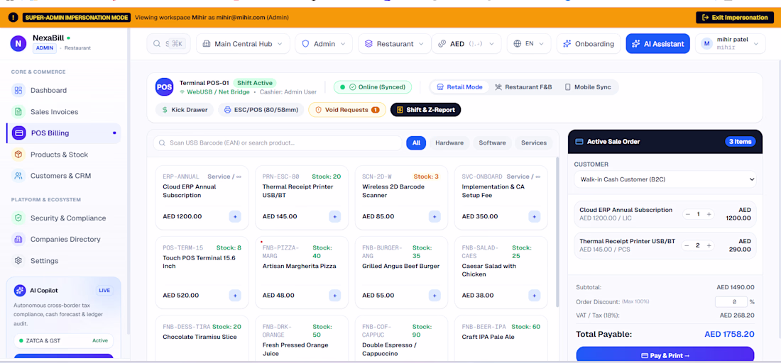Open the Restaurant industry dropdown
The image size is (781, 363).
pos(395,44)
